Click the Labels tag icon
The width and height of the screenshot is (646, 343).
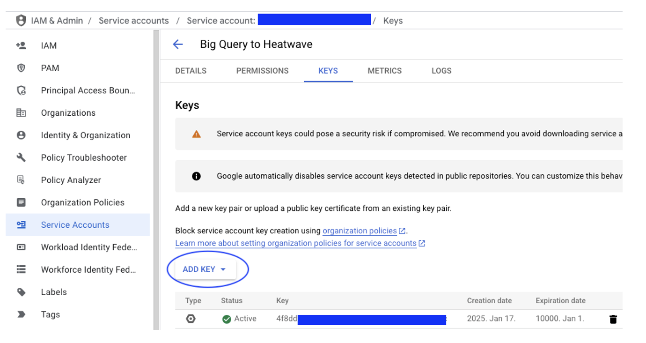pos(21,292)
